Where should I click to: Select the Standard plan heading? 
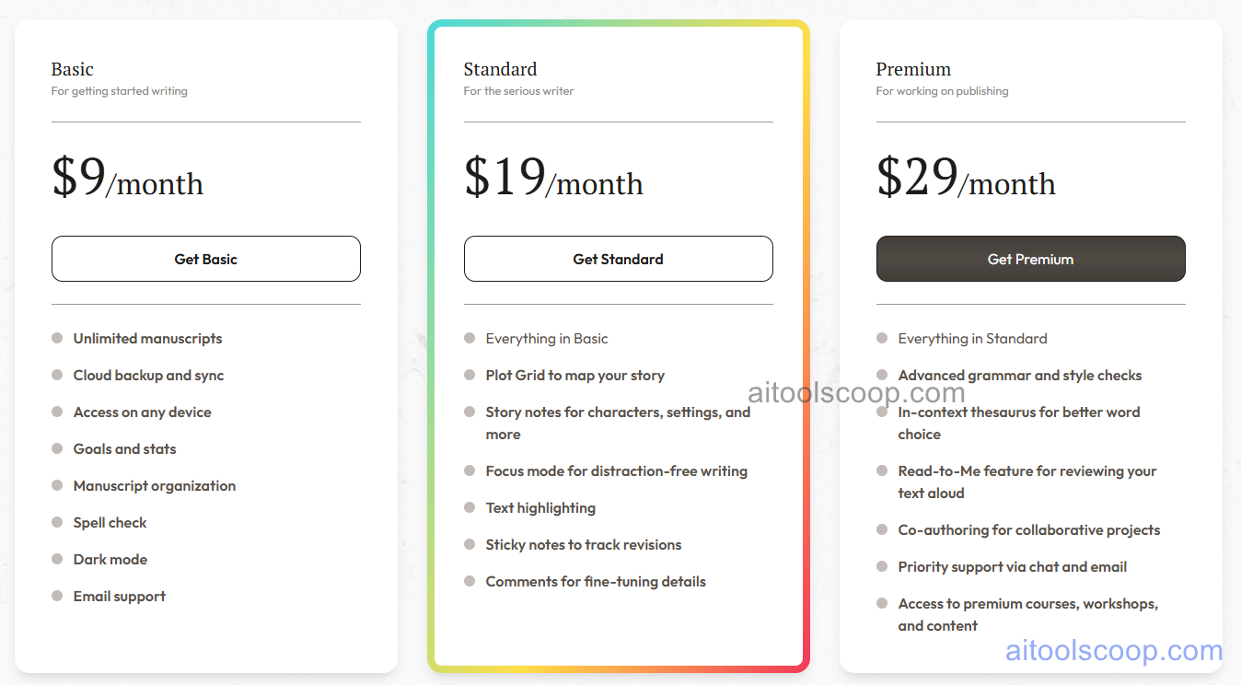500,69
